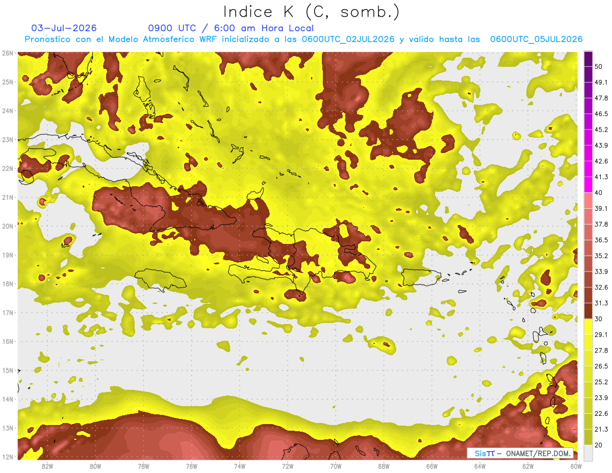Click the longitude label "64W"

pyautogui.click(x=480, y=466)
